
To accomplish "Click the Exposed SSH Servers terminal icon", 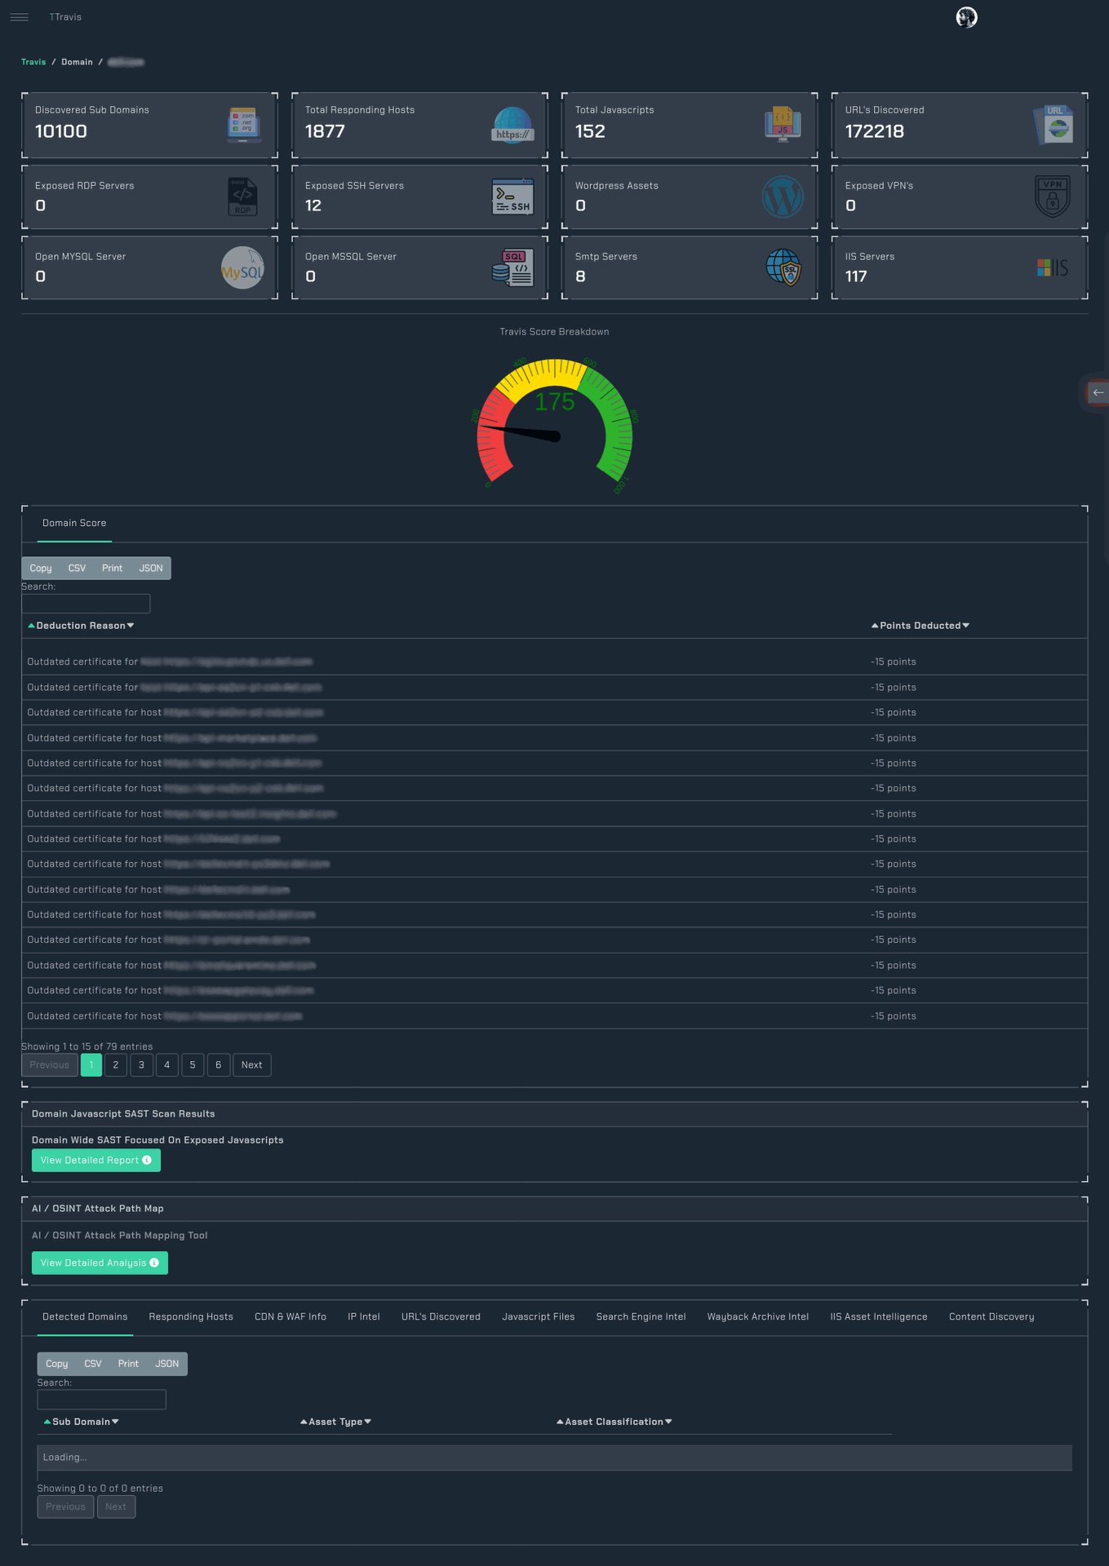I will (x=512, y=197).
